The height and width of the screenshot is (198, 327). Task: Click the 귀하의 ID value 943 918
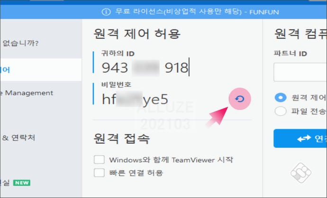point(145,68)
